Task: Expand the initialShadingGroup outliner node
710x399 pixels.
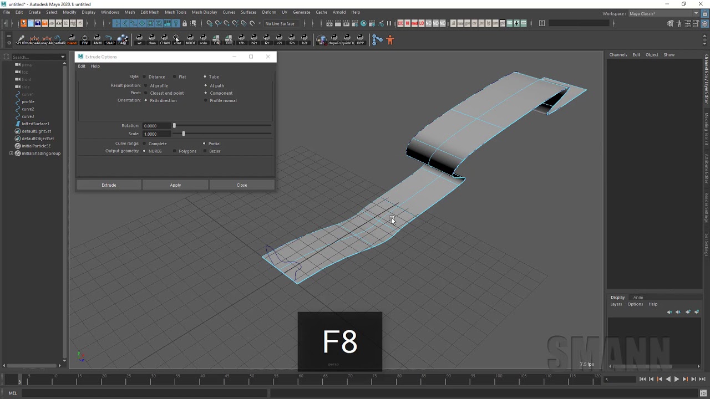Action: tap(11, 154)
